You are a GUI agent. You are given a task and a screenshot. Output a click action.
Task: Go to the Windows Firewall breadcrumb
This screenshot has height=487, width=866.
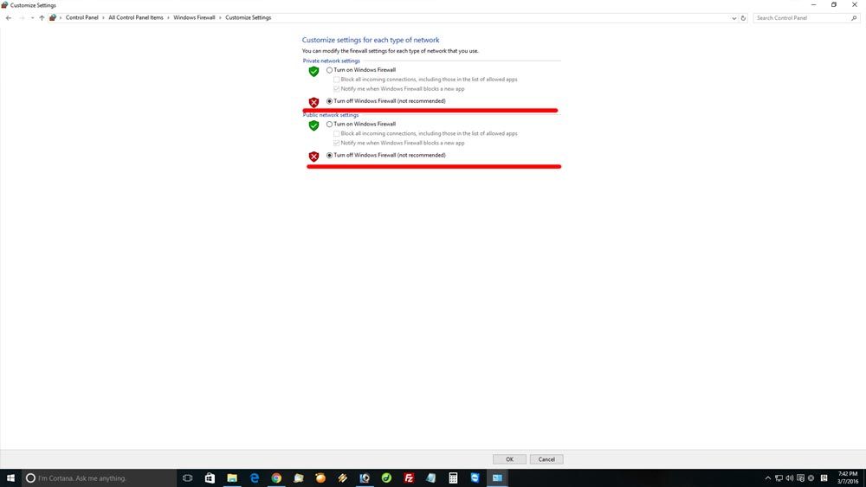(194, 17)
